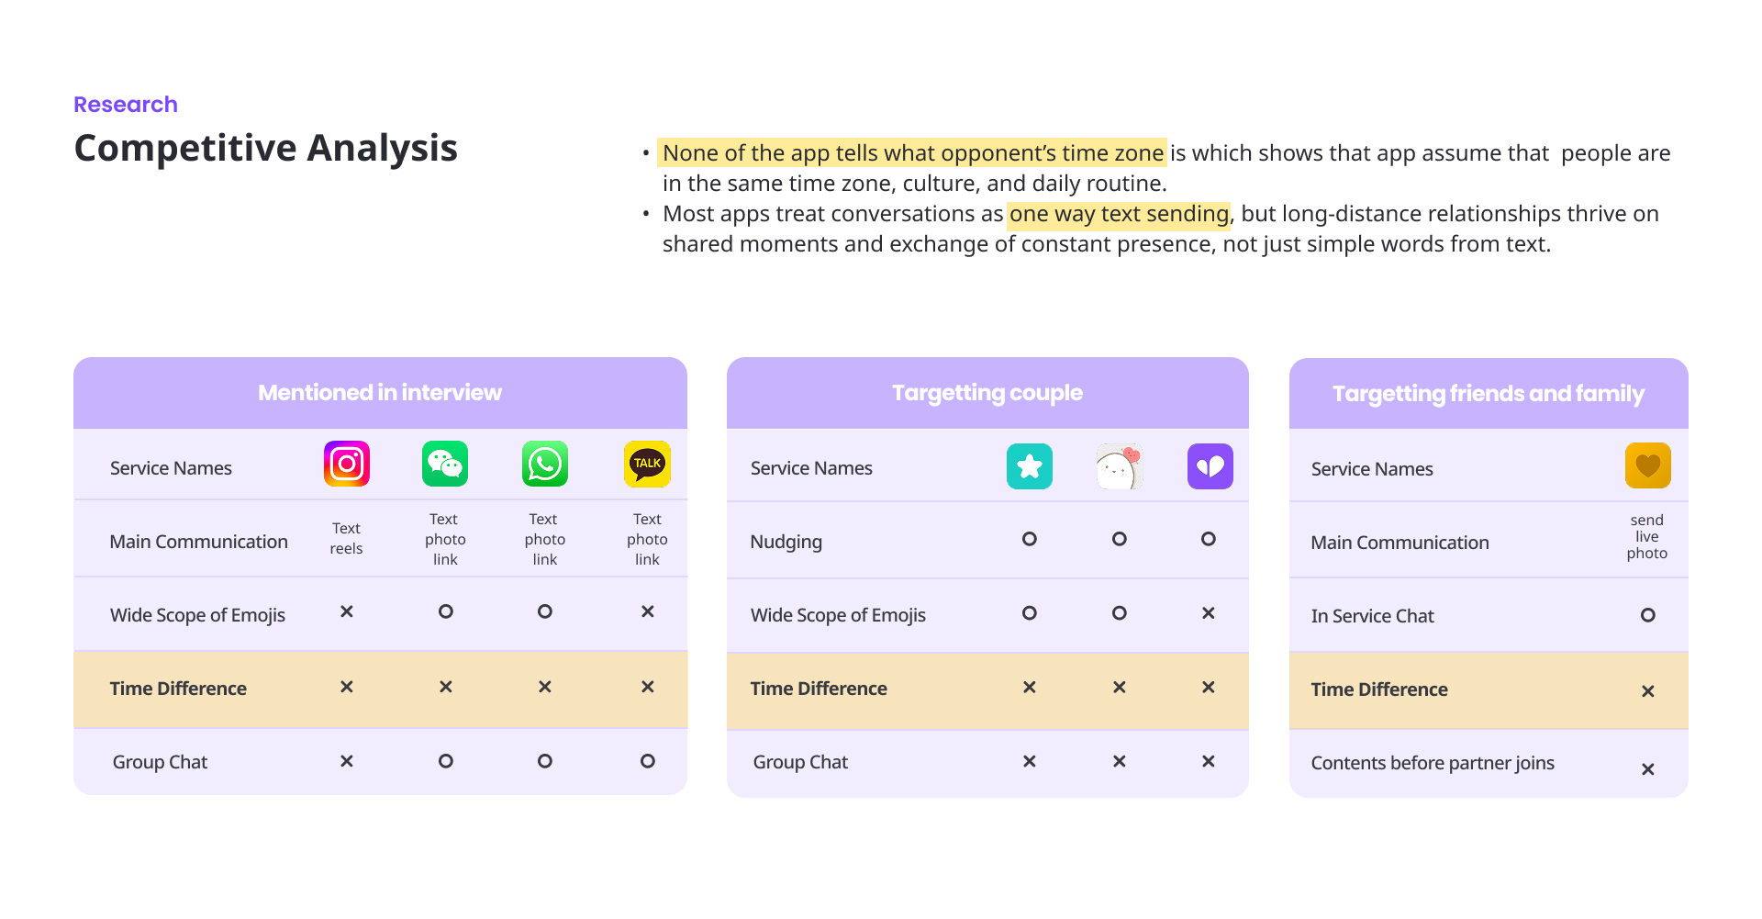The height and width of the screenshot is (919, 1762).
Task: Click WeChat's Wide Scope of Emojis circle
Action: (x=446, y=611)
